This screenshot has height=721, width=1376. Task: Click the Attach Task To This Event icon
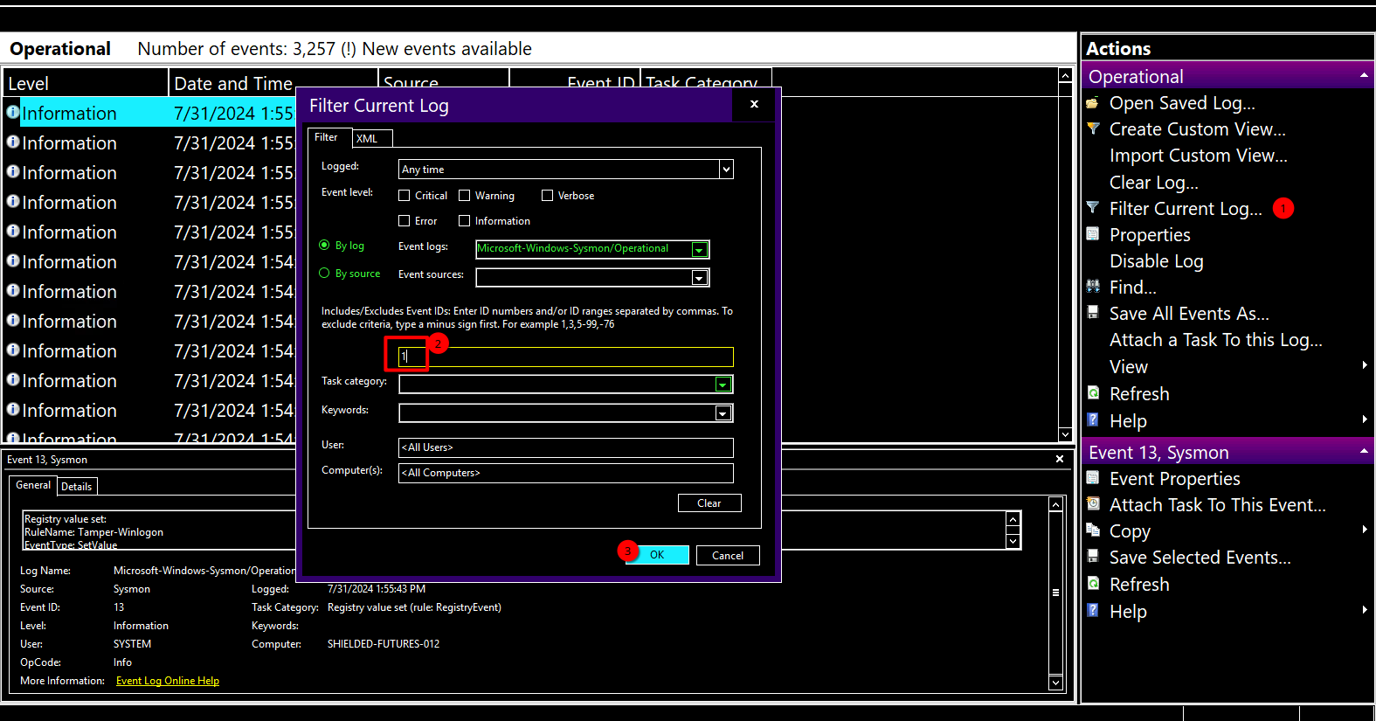pos(1092,504)
